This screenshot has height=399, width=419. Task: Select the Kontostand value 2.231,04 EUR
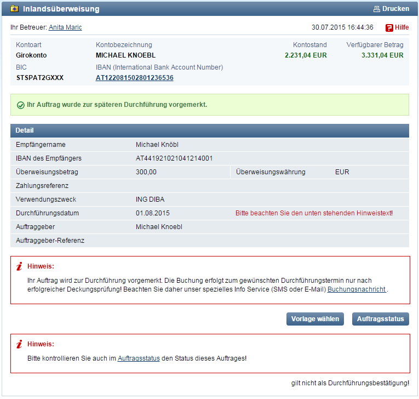coord(306,55)
